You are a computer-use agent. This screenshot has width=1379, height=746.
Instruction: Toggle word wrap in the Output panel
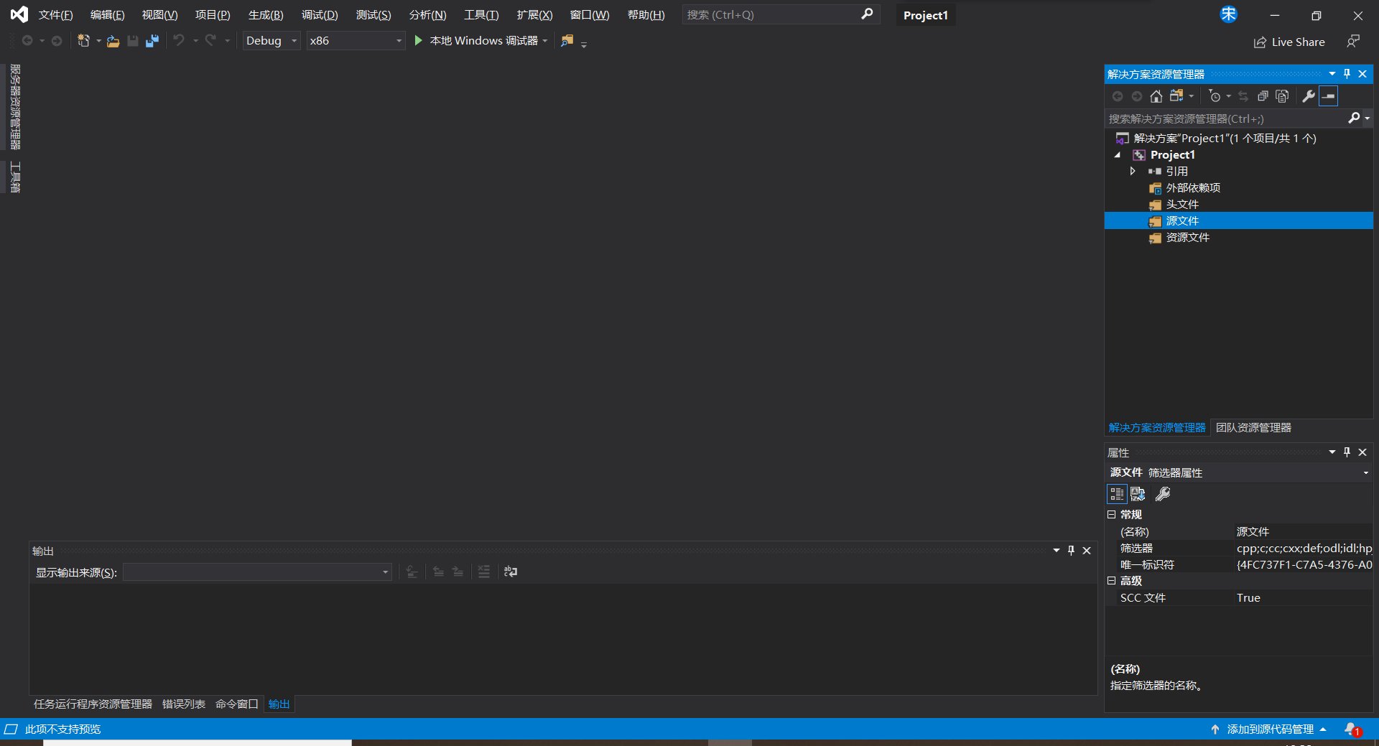(511, 572)
